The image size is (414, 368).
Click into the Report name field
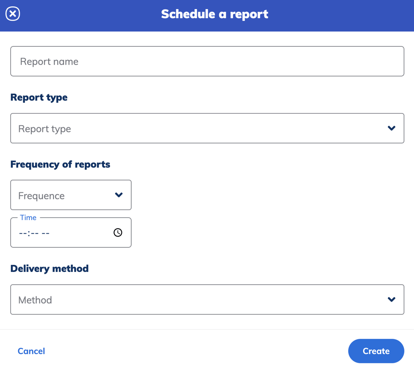[x=207, y=61]
